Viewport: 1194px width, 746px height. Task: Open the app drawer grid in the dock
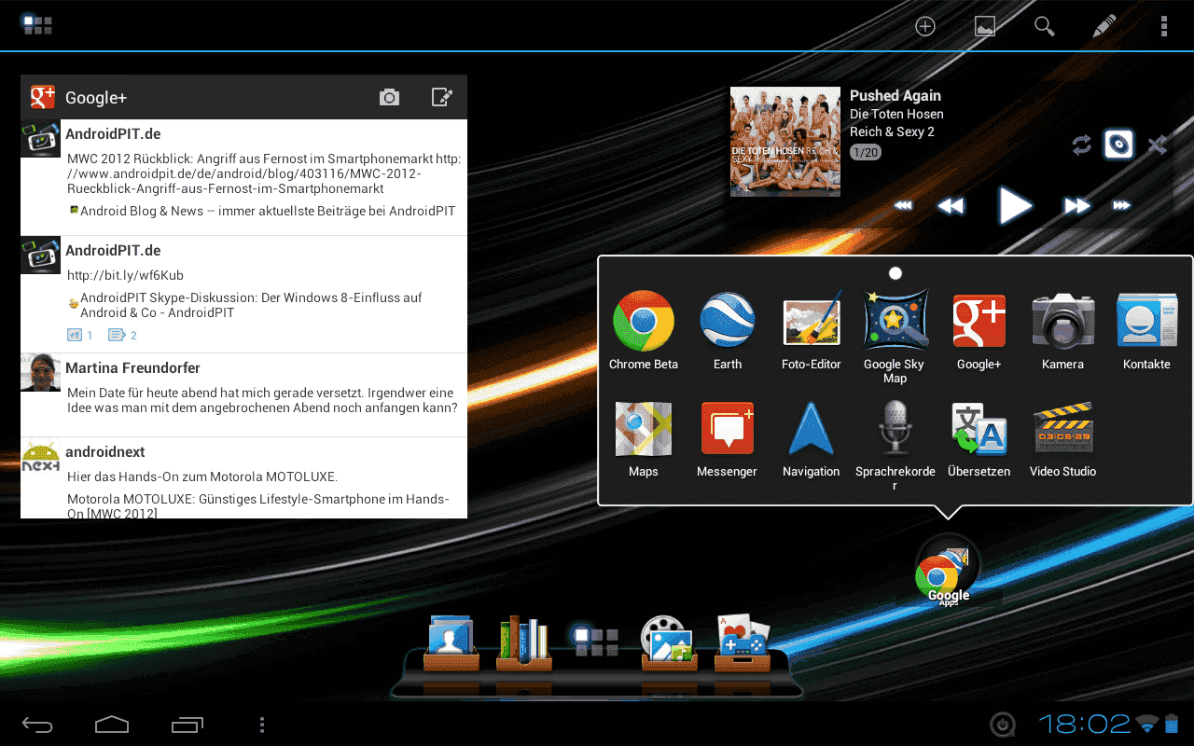tap(596, 642)
